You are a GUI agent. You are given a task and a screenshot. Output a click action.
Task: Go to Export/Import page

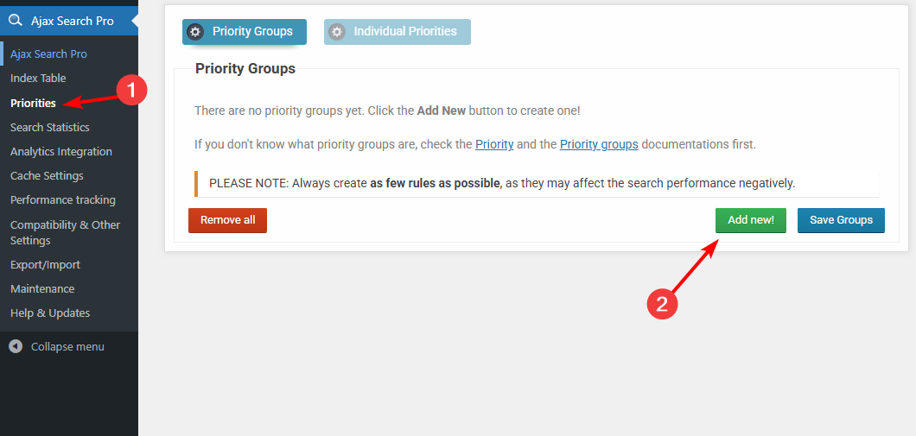click(45, 264)
